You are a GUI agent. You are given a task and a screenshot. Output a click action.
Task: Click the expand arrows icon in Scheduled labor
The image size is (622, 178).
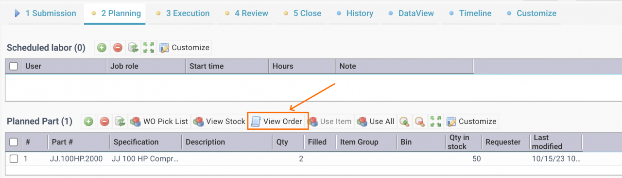149,48
